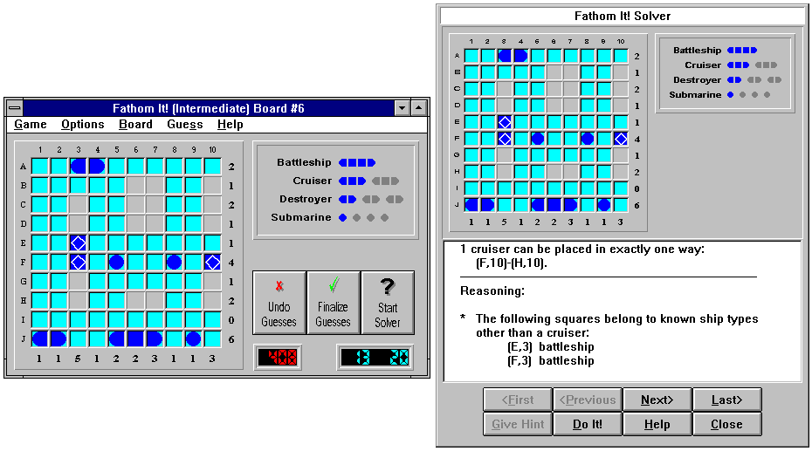Click row J count 6 in game window
This screenshot has height=451, width=812.
[x=231, y=339]
